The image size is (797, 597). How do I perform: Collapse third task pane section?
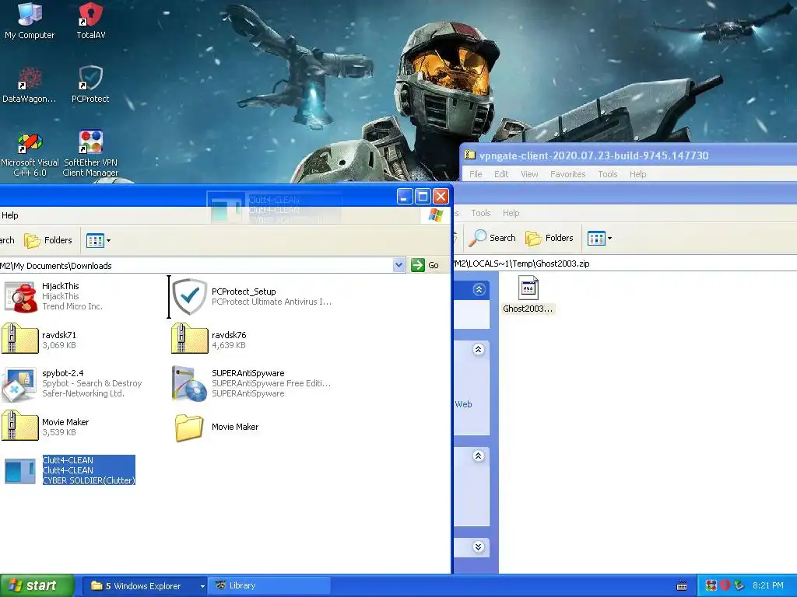click(x=479, y=456)
